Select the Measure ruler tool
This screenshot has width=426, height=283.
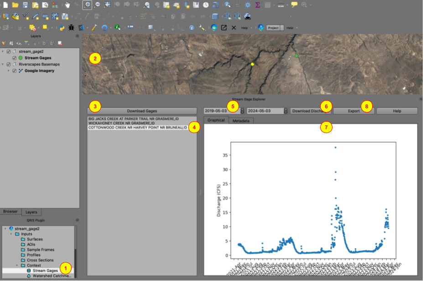[281, 5]
